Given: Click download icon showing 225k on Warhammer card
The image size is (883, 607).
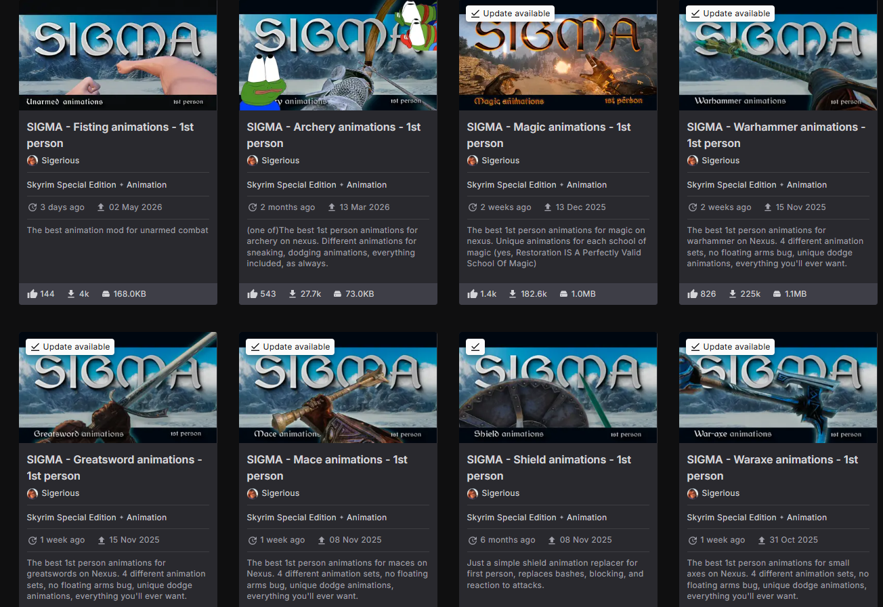Looking at the screenshot, I should [733, 294].
